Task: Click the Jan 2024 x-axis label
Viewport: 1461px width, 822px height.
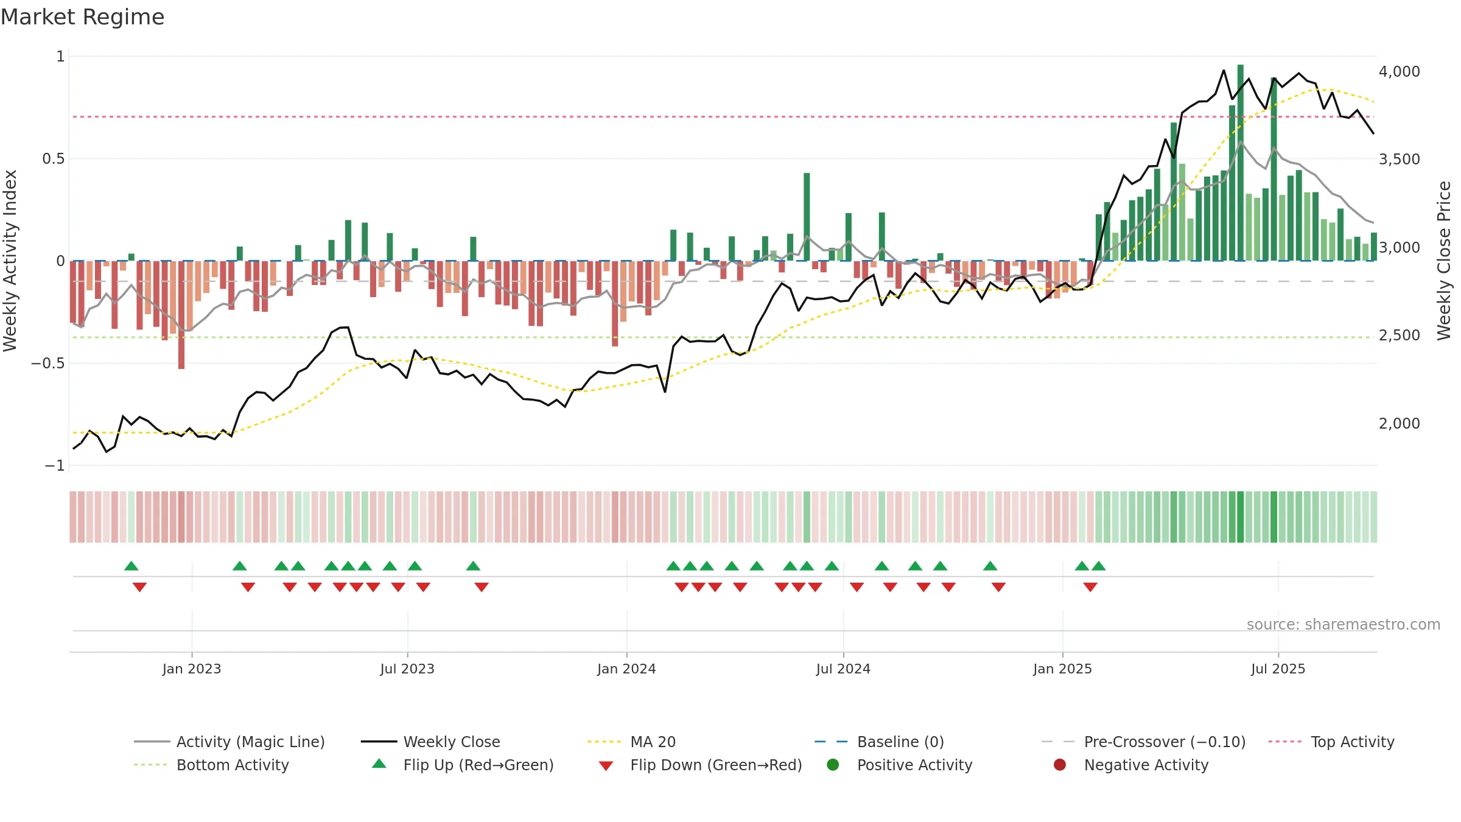Action: click(x=626, y=669)
